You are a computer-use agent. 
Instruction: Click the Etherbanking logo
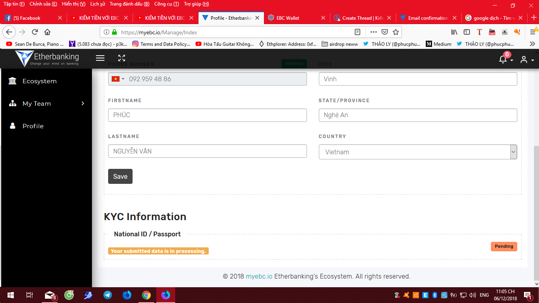tap(47, 58)
